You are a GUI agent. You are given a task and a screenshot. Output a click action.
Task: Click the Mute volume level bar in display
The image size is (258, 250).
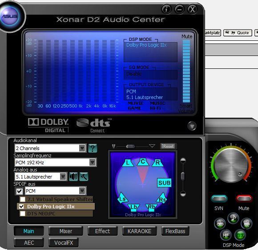[186, 71]
